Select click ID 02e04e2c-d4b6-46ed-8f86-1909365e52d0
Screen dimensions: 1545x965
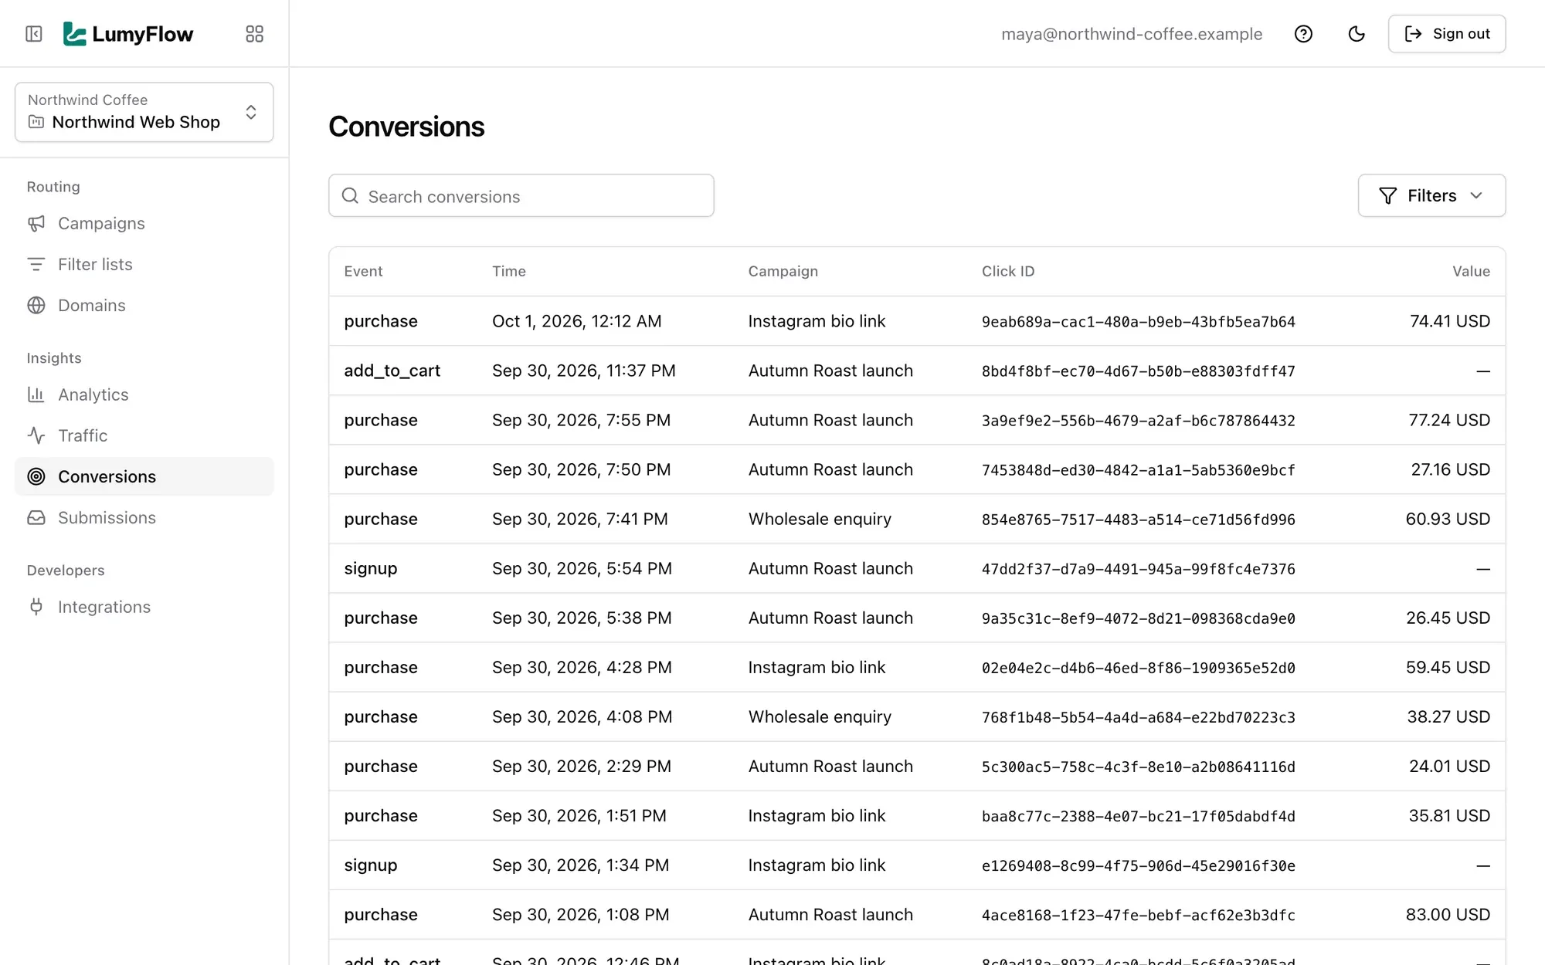[1138, 667]
